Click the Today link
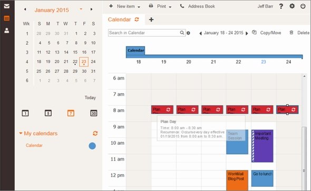The width and height of the screenshot is (311, 191). (90, 97)
